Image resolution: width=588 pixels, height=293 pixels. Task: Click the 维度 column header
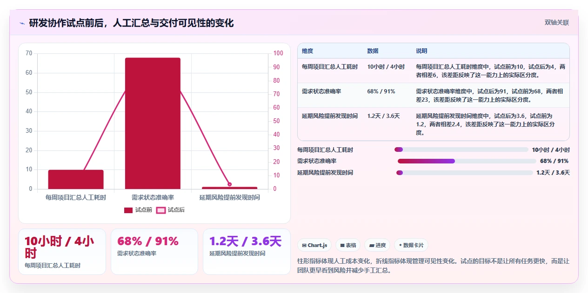click(307, 51)
